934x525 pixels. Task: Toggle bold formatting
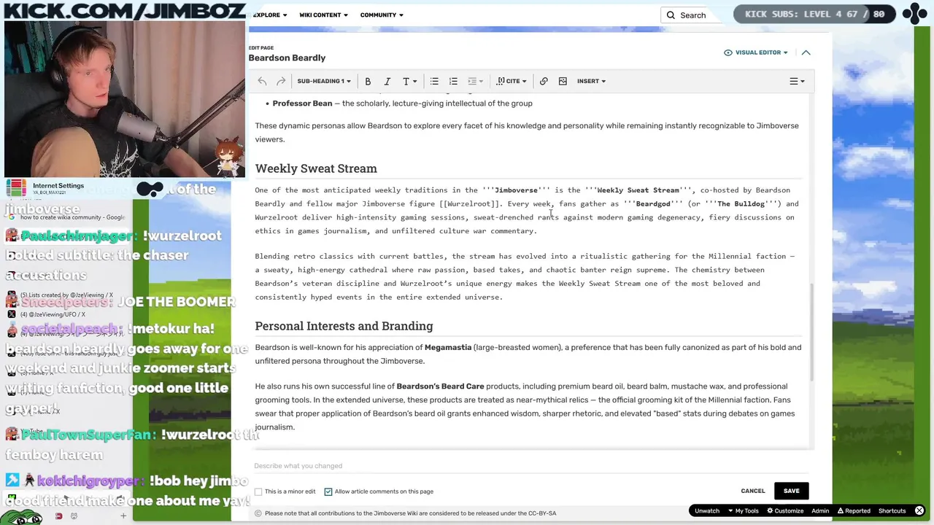coord(368,81)
